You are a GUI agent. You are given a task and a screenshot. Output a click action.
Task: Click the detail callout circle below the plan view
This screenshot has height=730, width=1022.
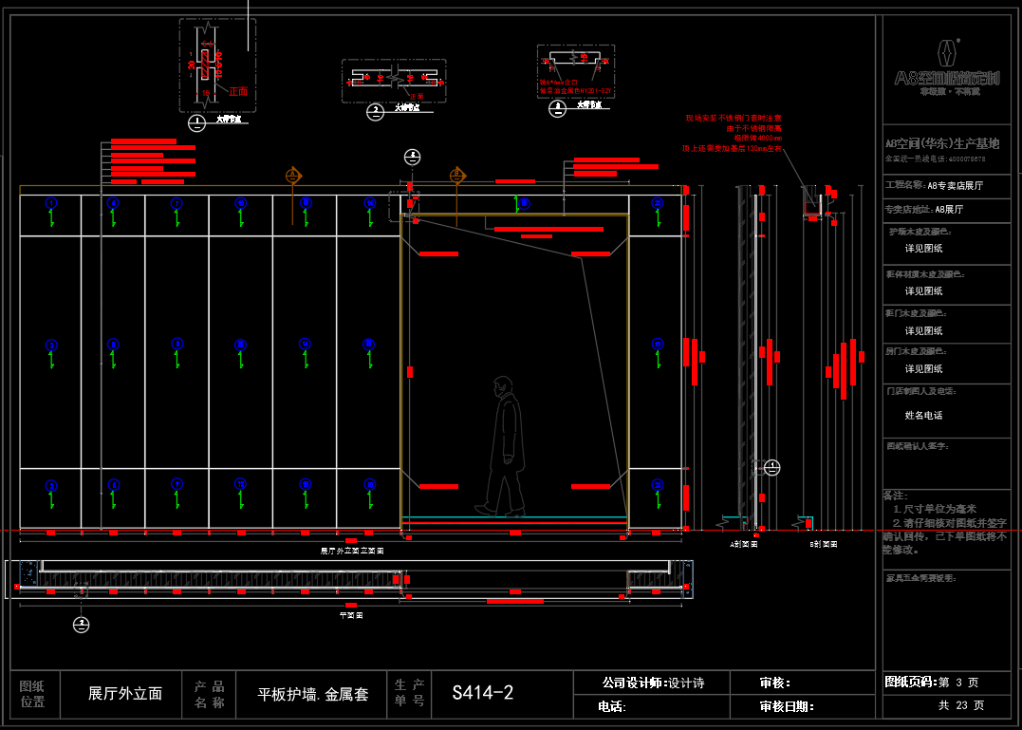tap(83, 624)
